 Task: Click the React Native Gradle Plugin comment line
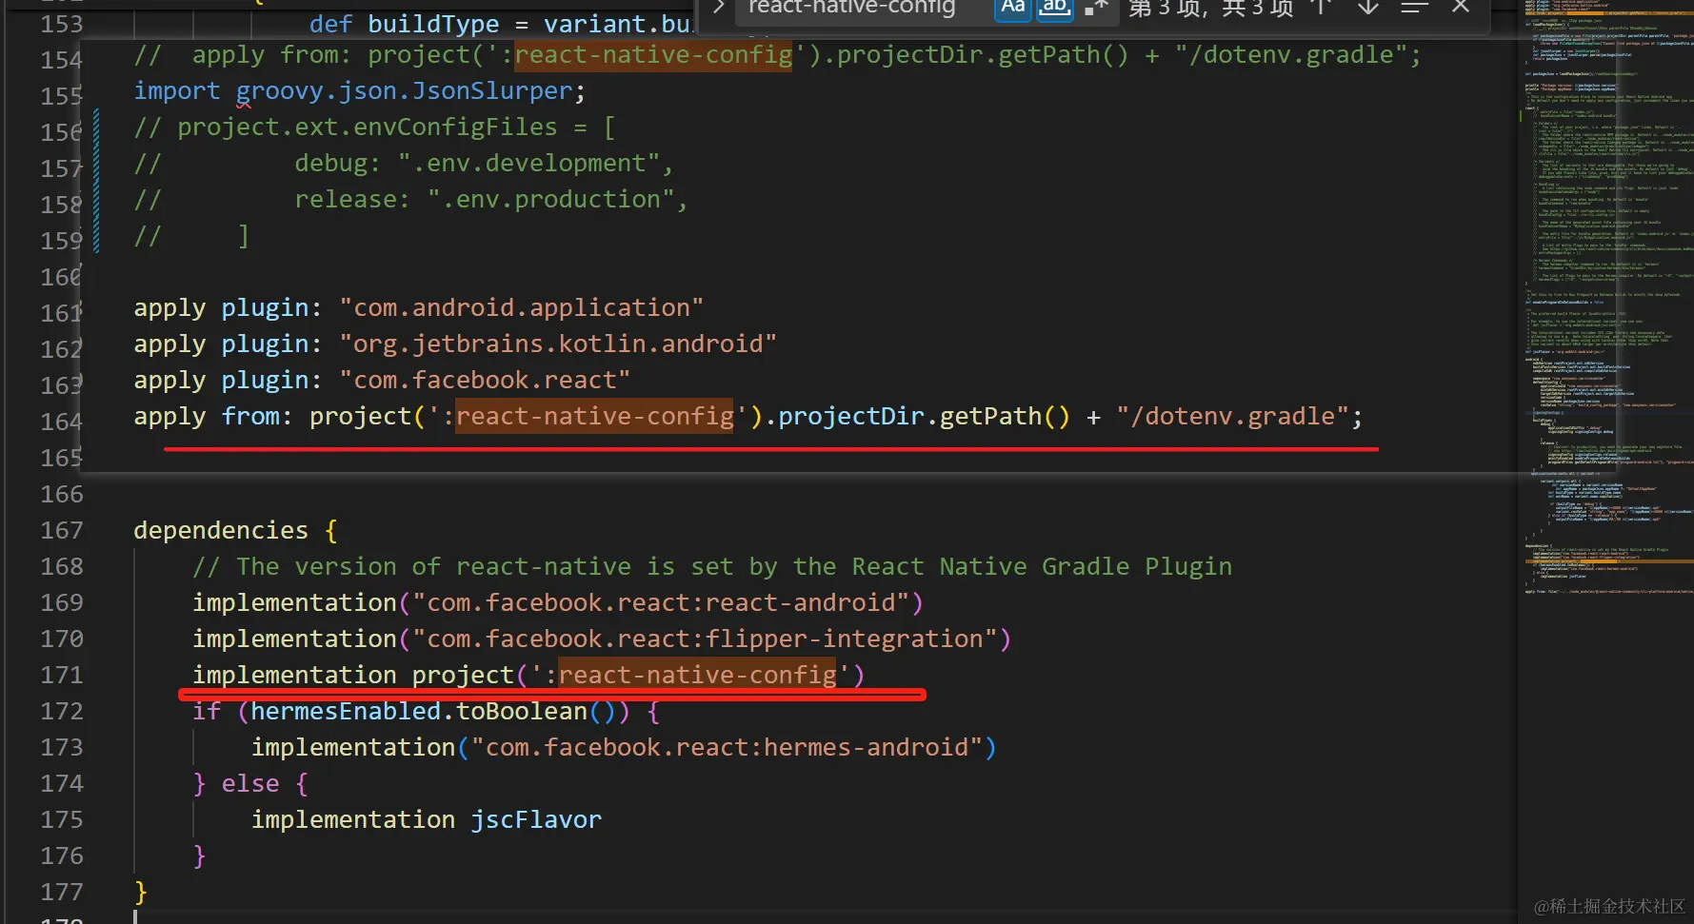coord(712,567)
